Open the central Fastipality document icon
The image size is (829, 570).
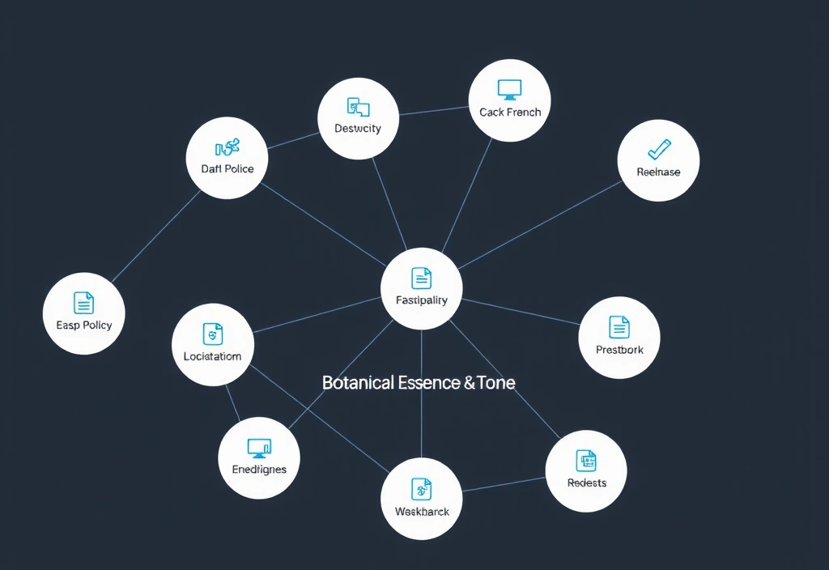point(421,278)
